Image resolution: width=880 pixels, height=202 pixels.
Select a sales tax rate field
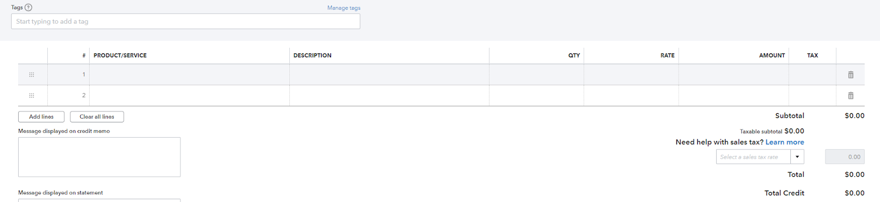(x=754, y=157)
